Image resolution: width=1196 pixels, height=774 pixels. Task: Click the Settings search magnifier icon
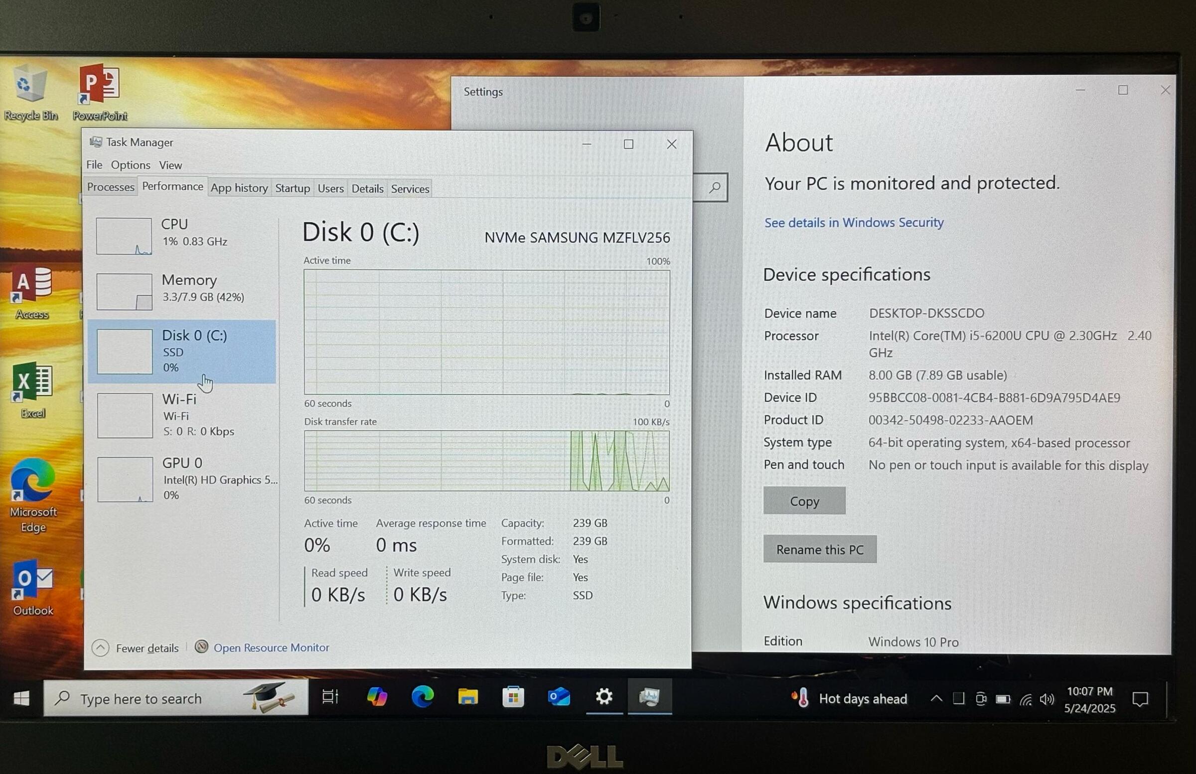coord(715,188)
